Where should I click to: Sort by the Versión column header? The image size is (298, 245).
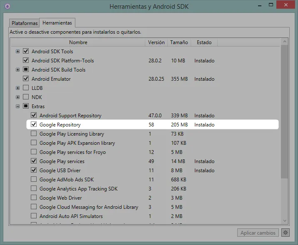[x=156, y=42]
